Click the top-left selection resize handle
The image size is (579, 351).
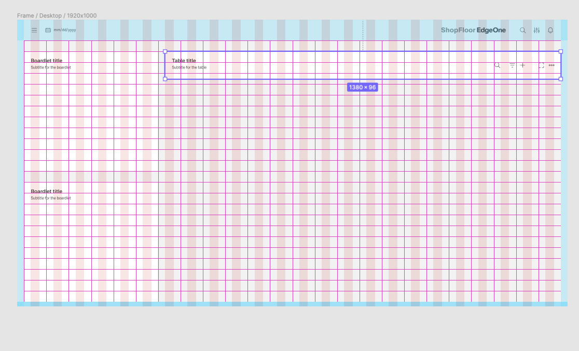tap(165, 51)
